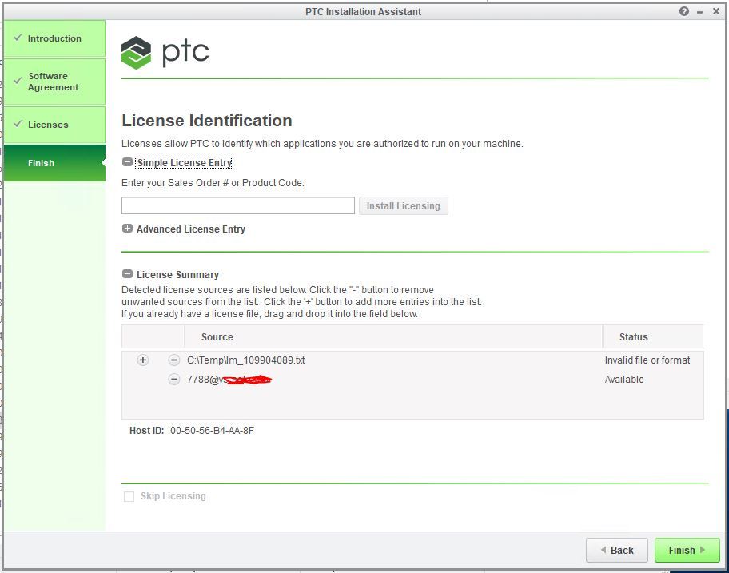Expand the Advanced License Entry section
Screen dimensions: 729x573
127,229
